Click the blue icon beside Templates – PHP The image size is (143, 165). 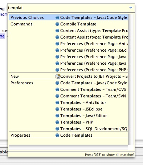(x=57, y=122)
